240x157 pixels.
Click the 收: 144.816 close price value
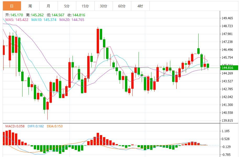pyautogui.click(x=76, y=15)
